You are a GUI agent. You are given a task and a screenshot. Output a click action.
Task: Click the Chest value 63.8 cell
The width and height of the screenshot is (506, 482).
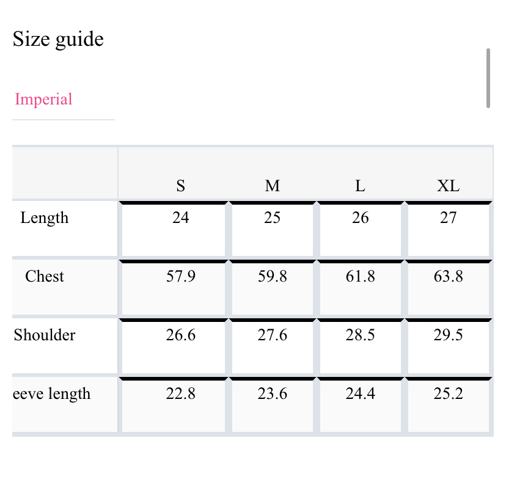[449, 288]
